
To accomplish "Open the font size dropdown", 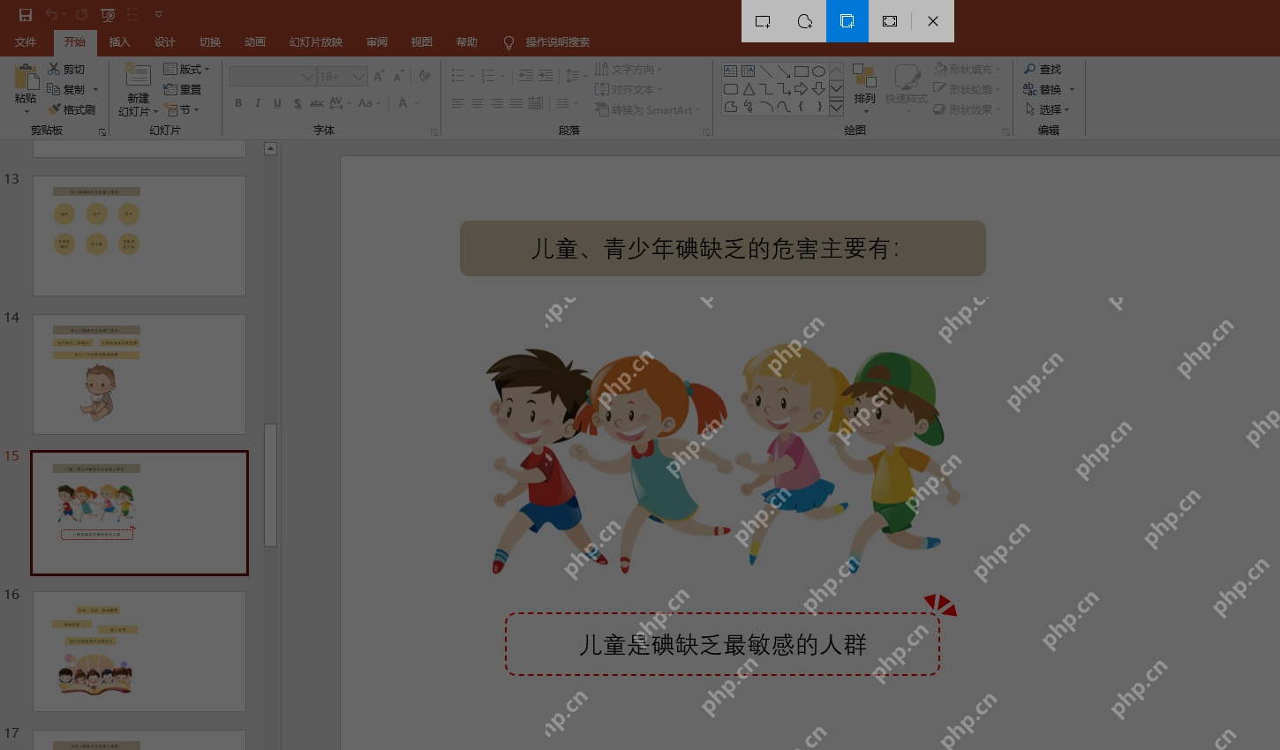I will [359, 77].
